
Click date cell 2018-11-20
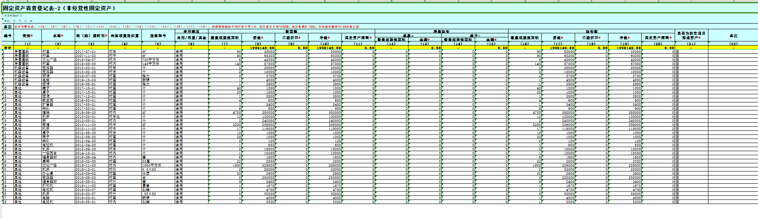[91, 165]
